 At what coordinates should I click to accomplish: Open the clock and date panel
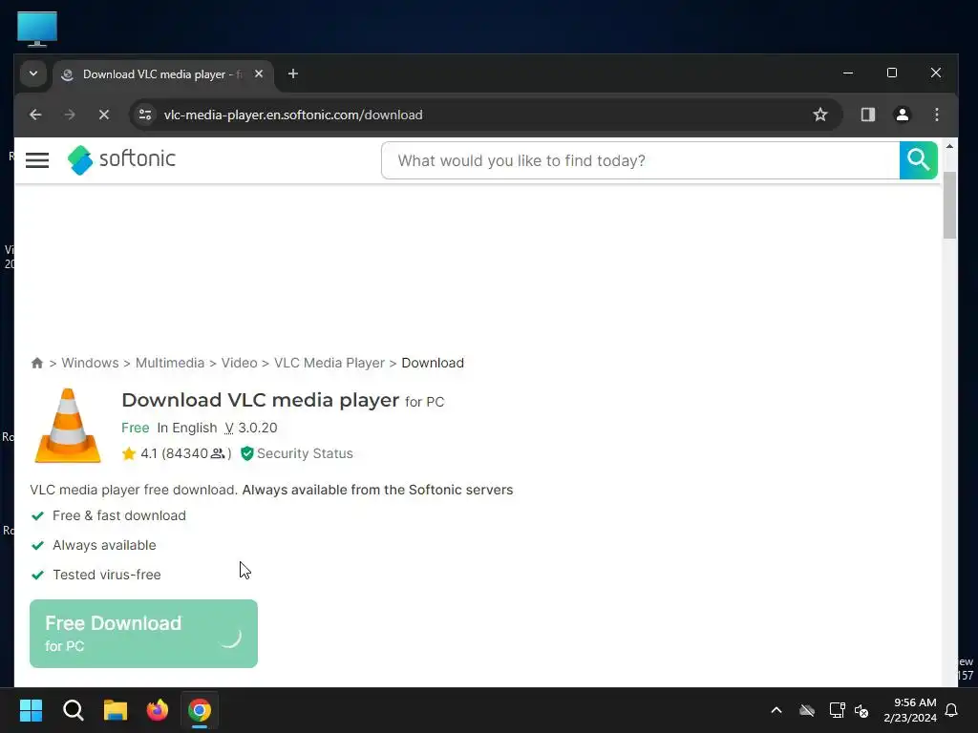pos(909,710)
